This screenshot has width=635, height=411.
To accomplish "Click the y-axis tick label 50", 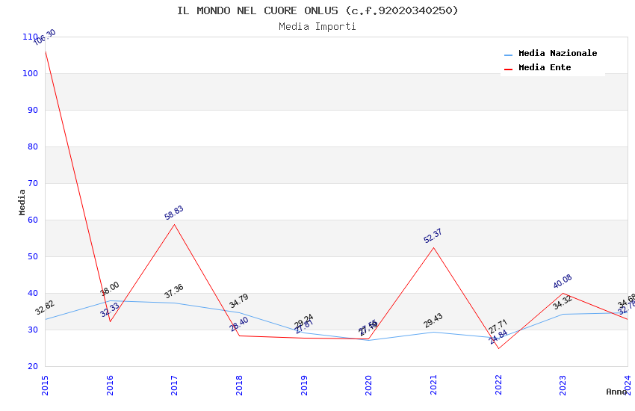I will tap(33, 257).
